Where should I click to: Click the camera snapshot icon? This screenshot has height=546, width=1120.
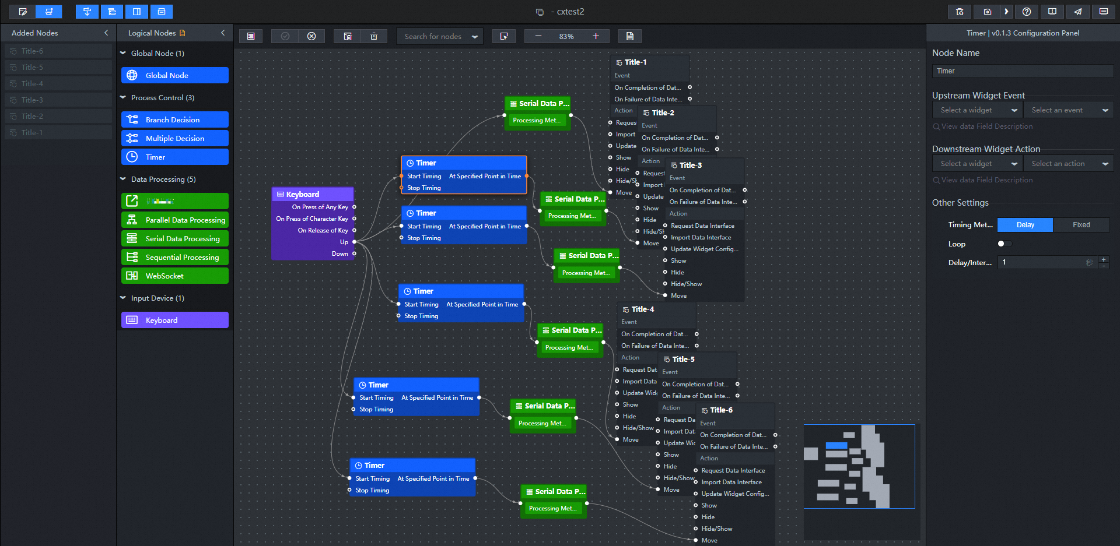(x=987, y=12)
